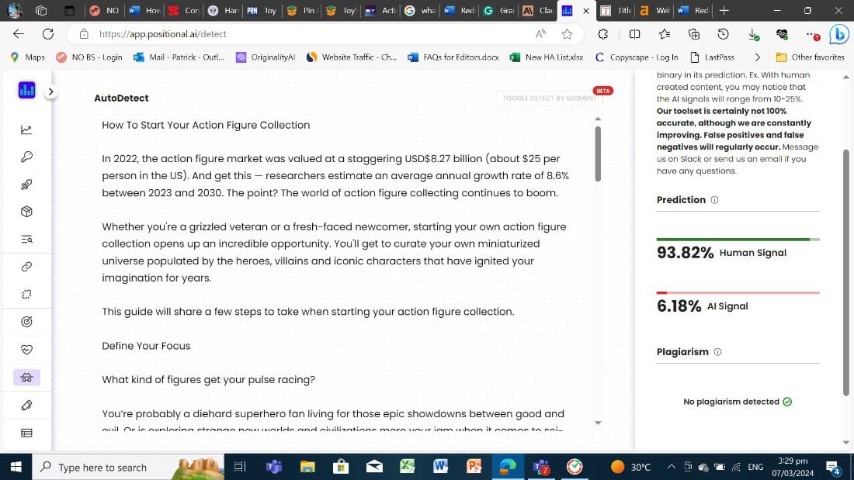Viewport: 854px width, 480px height.
Task: Select the rocket icon in sidebar
Action: tap(26, 184)
